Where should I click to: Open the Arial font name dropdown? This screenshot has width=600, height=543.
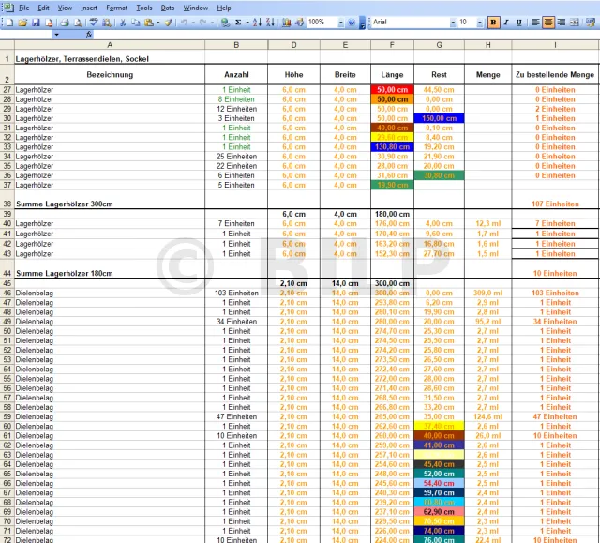[x=453, y=22]
